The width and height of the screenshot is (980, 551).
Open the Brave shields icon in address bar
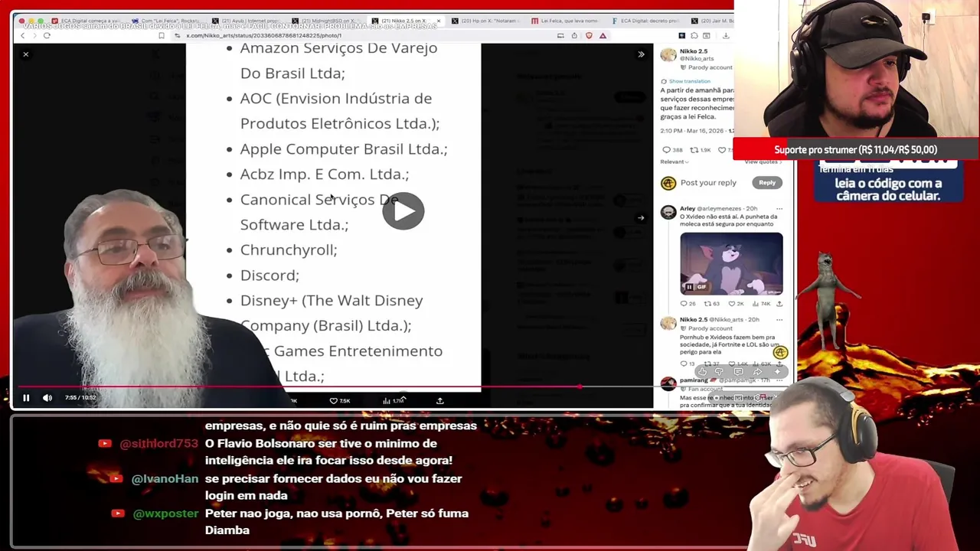click(588, 35)
